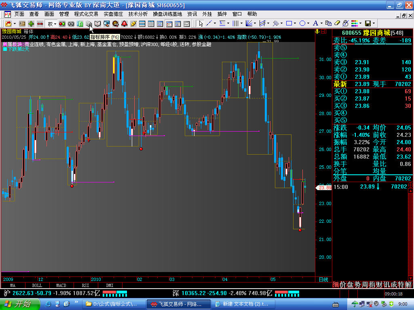
Task: Select the rectangle drawing tool
Action: (x=289, y=23)
